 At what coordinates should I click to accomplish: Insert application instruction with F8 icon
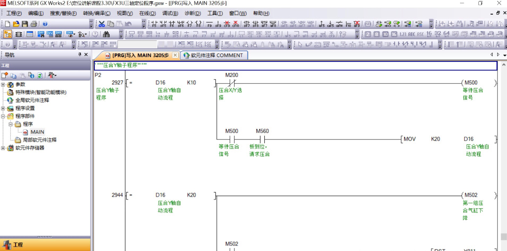199,24
